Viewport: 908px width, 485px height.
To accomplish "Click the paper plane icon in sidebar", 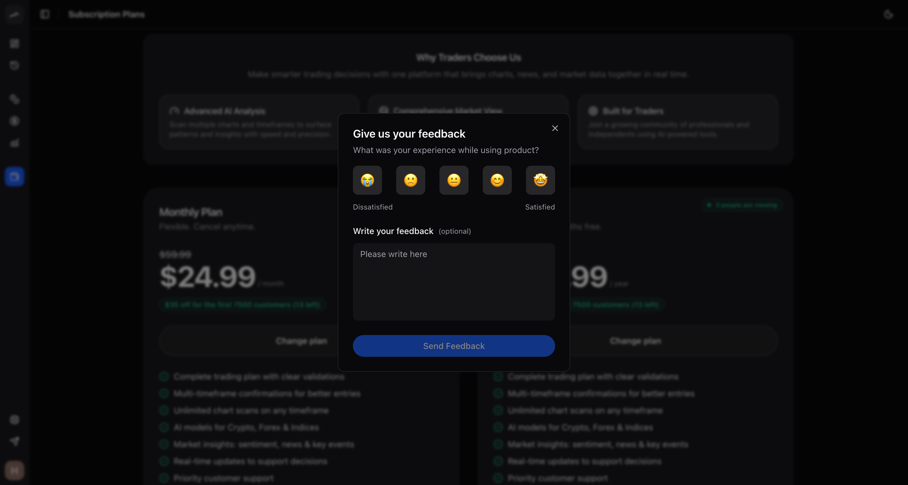I will pyautogui.click(x=15, y=441).
